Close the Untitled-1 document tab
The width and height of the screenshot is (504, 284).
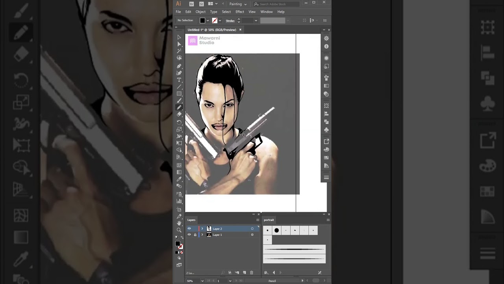(240, 30)
